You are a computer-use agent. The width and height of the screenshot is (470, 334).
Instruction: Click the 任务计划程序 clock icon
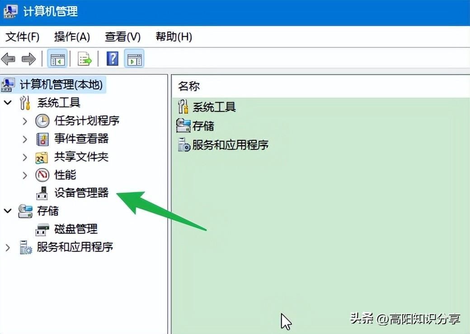[x=42, y=121]
